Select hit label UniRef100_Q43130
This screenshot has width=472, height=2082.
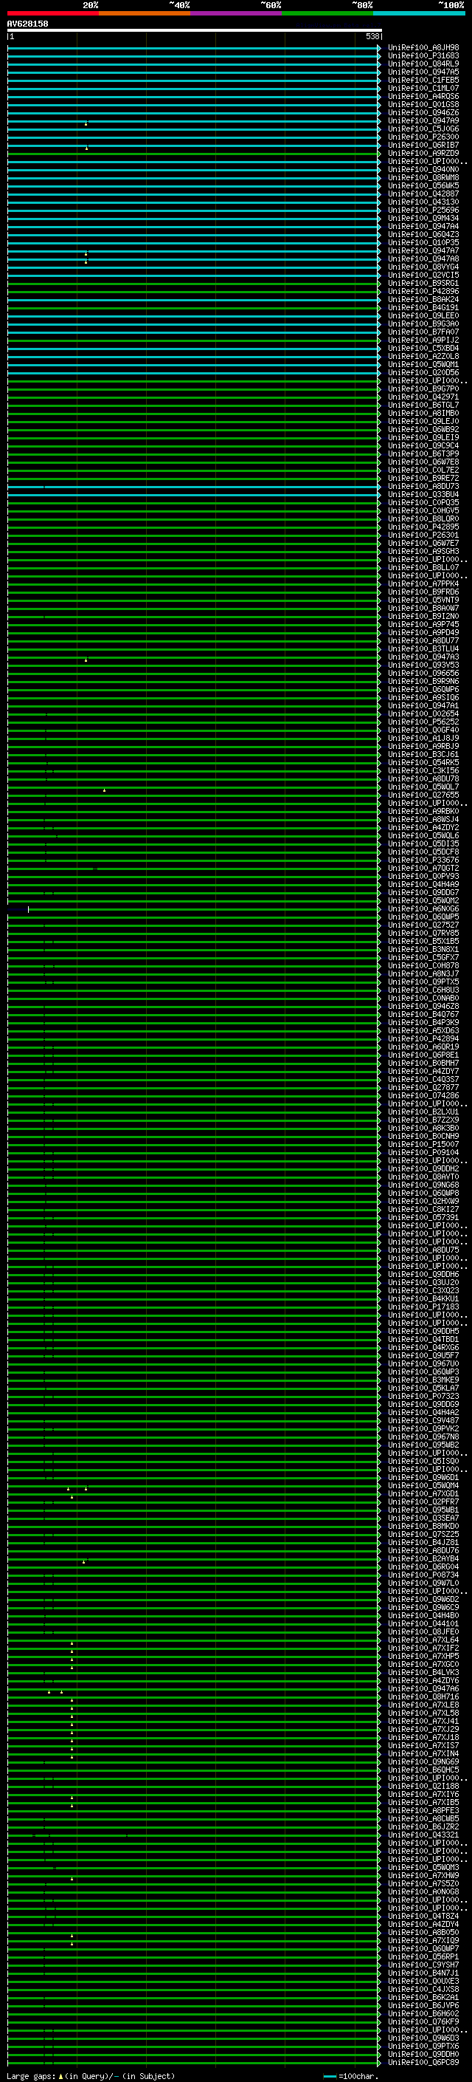(x=423, y=202)
